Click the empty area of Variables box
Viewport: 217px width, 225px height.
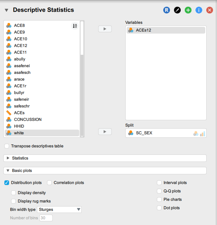166,78
